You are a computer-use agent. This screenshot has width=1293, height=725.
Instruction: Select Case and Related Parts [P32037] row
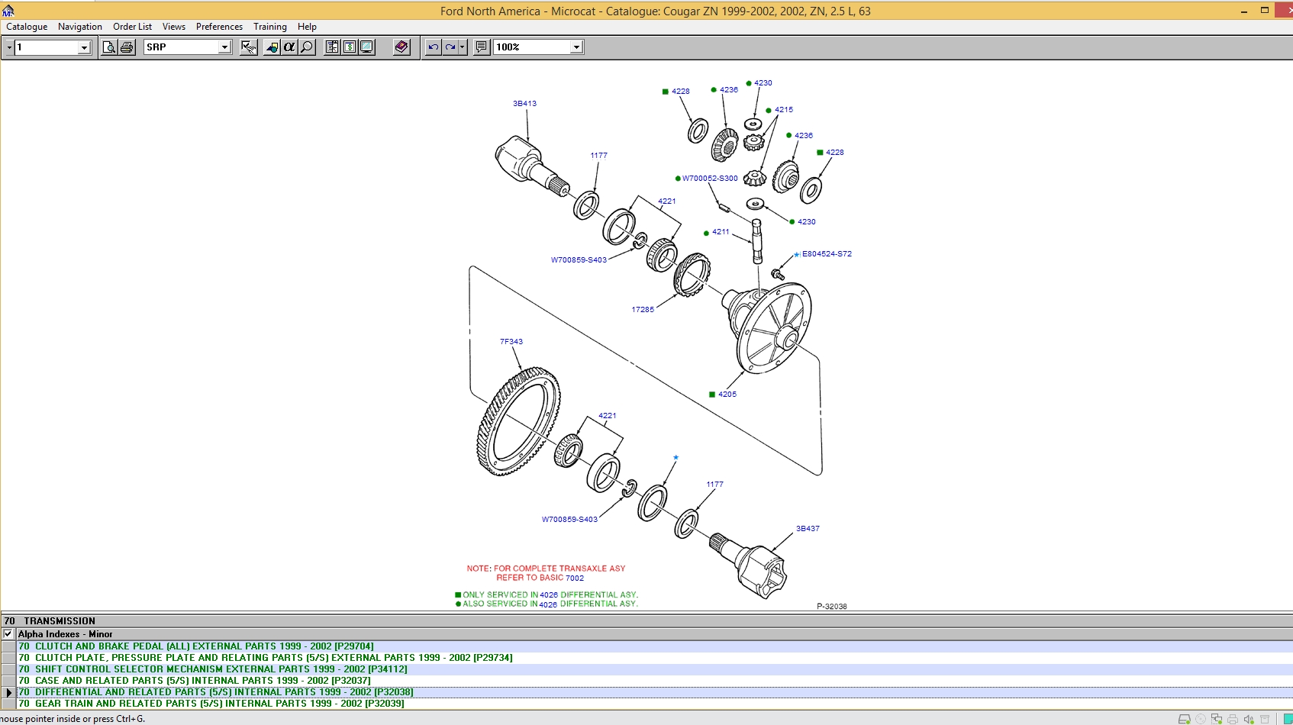click(655, 681)
